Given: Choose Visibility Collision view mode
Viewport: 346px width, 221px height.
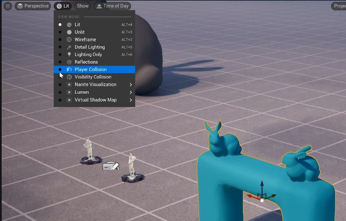Looking at the screenshot, I should point(95,77).
